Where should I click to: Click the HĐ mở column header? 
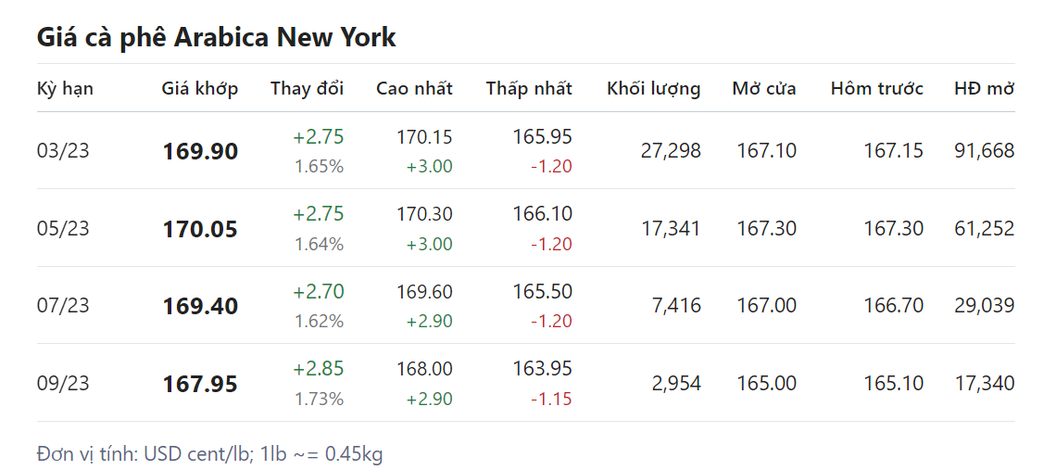click(984, 89)
